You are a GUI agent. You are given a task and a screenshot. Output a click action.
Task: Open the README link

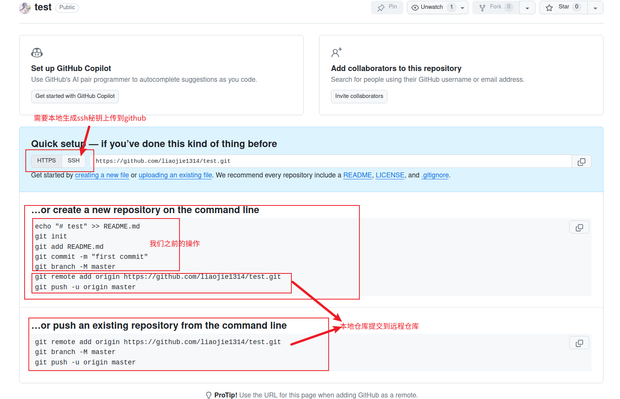[x=357, y=175]
